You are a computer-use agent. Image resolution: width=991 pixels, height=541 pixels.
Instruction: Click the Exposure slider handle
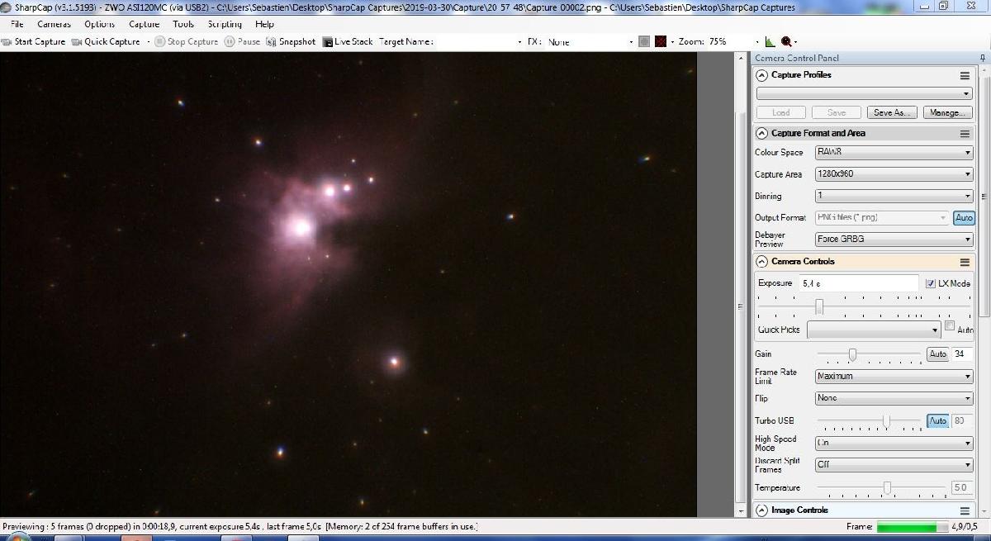[819, 306]
